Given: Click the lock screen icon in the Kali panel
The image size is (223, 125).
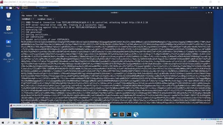Looking at the screenshot, I should click(x=217, y=8).
